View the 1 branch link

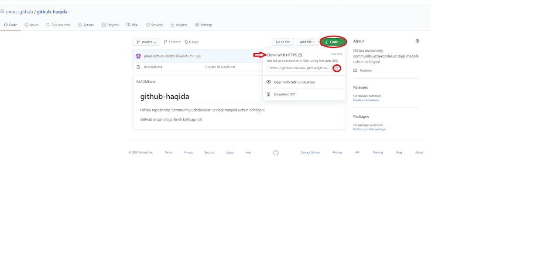pyautogui.click(x=172, y=42)
